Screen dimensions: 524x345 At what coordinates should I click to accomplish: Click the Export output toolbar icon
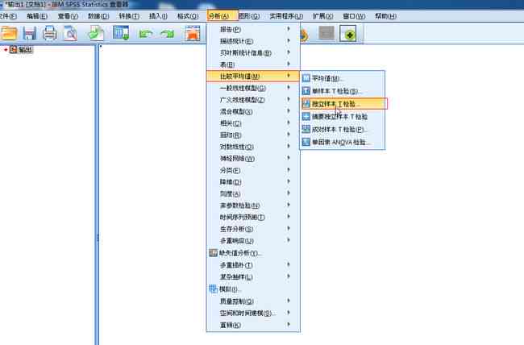pos(96,33)
